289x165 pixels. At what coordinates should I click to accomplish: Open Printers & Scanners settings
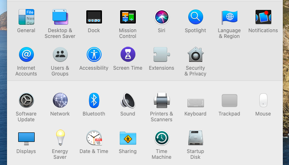point(162,100)
